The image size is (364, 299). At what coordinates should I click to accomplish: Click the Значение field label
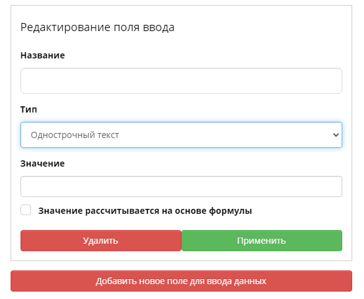point(42,163)
